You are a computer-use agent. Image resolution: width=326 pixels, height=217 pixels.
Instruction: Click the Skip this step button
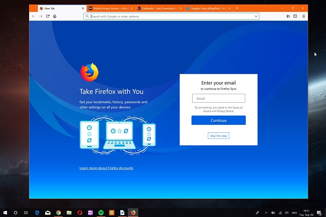click(219, 136)
